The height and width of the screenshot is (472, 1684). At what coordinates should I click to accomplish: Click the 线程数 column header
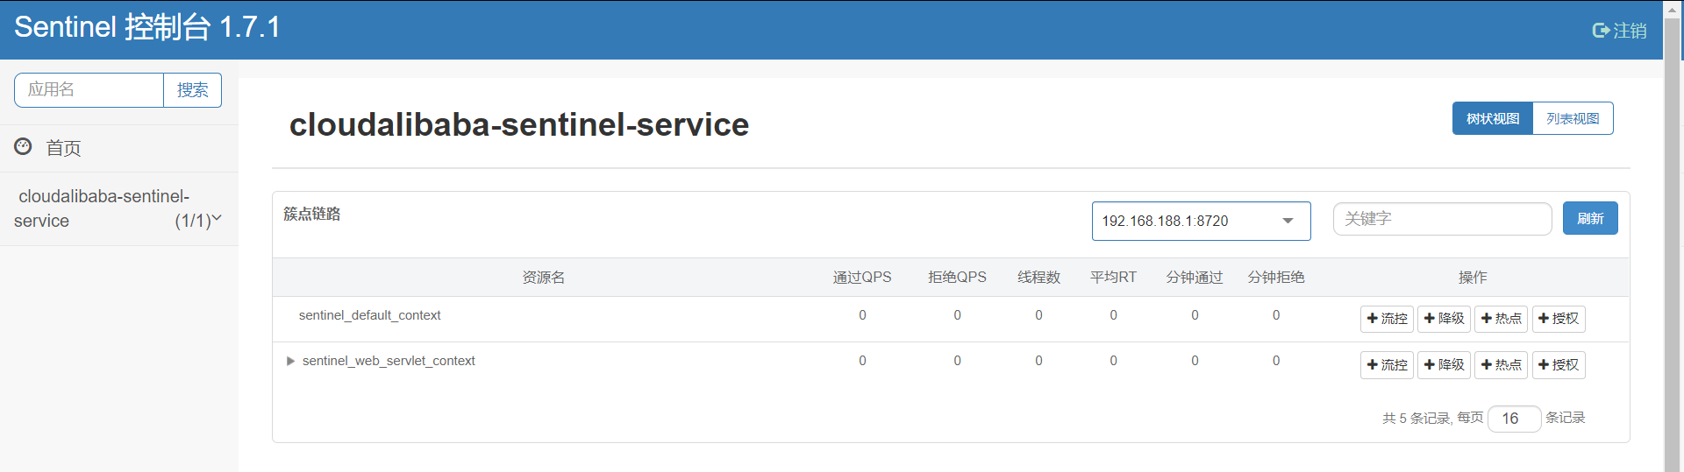pyautogui.click(x=1039, y=278)
